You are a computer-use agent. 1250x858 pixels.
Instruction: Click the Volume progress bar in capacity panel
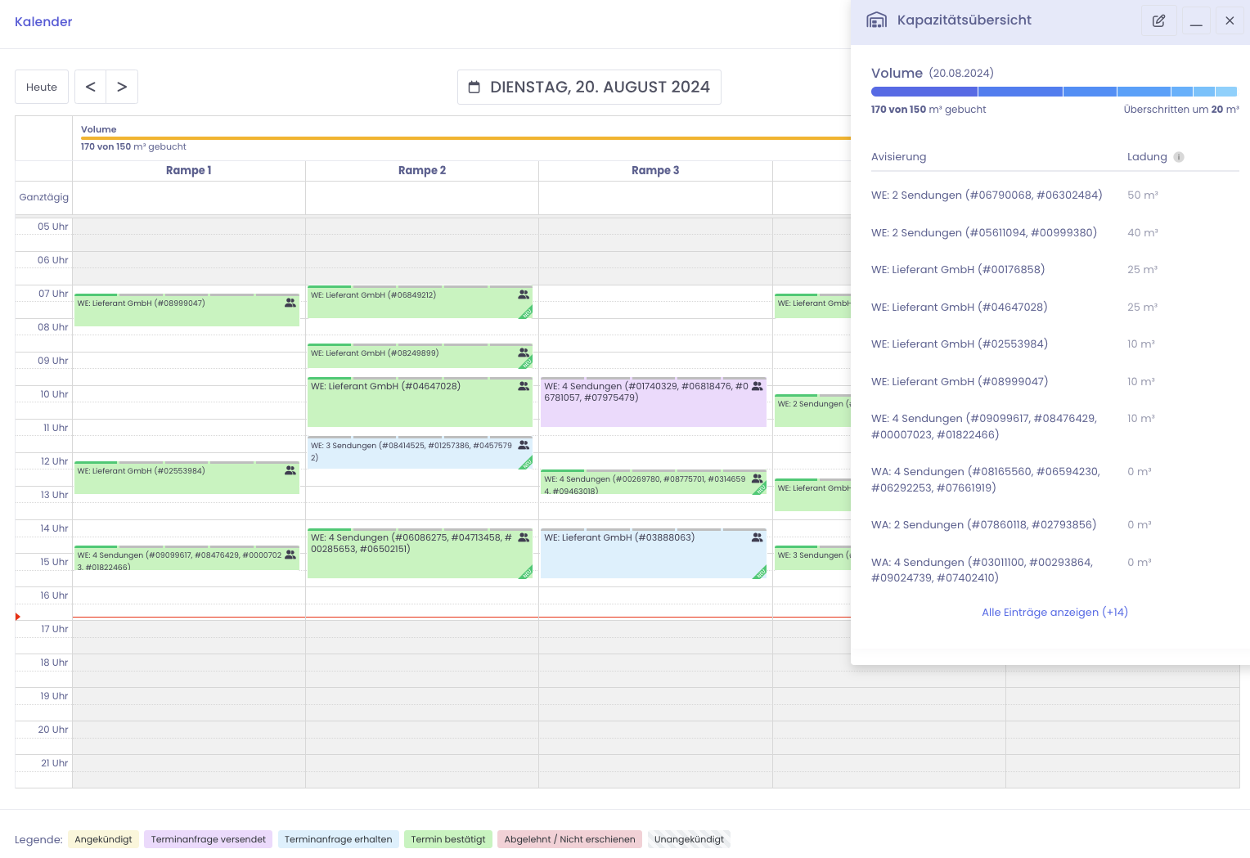pos(1054,92)
